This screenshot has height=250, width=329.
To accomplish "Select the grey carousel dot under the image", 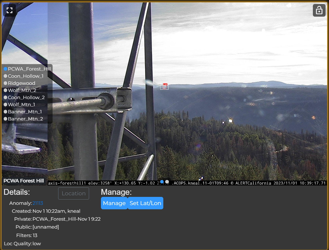I will tap(167, 182).
